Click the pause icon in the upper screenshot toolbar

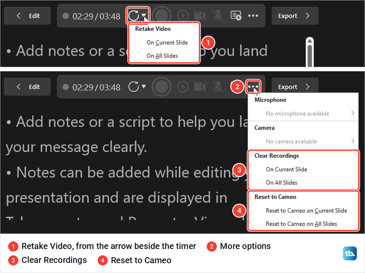[183, 16]
